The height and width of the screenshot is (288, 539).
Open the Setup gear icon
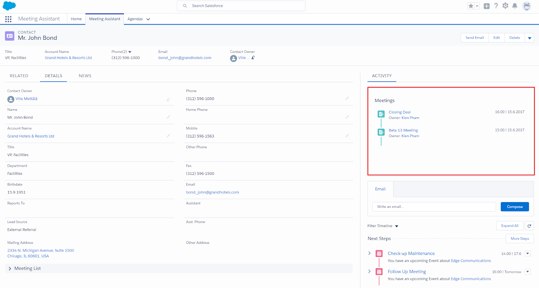click(x=505, y=6)
